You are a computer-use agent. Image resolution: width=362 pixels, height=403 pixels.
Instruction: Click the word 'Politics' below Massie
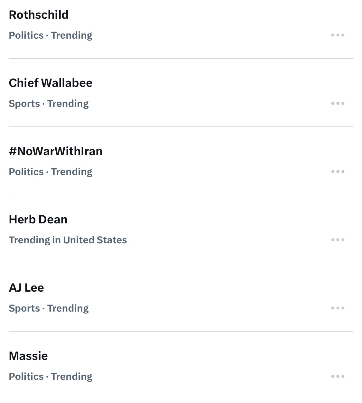click(26, 377)
